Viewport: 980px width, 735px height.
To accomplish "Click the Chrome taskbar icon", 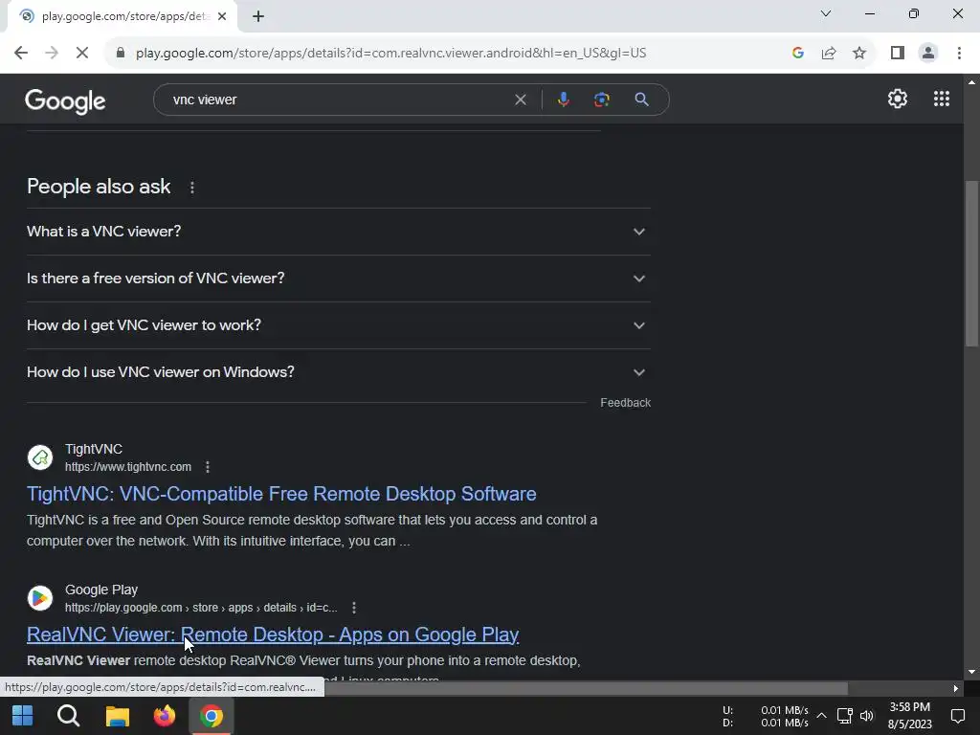I will click(212, 716).
